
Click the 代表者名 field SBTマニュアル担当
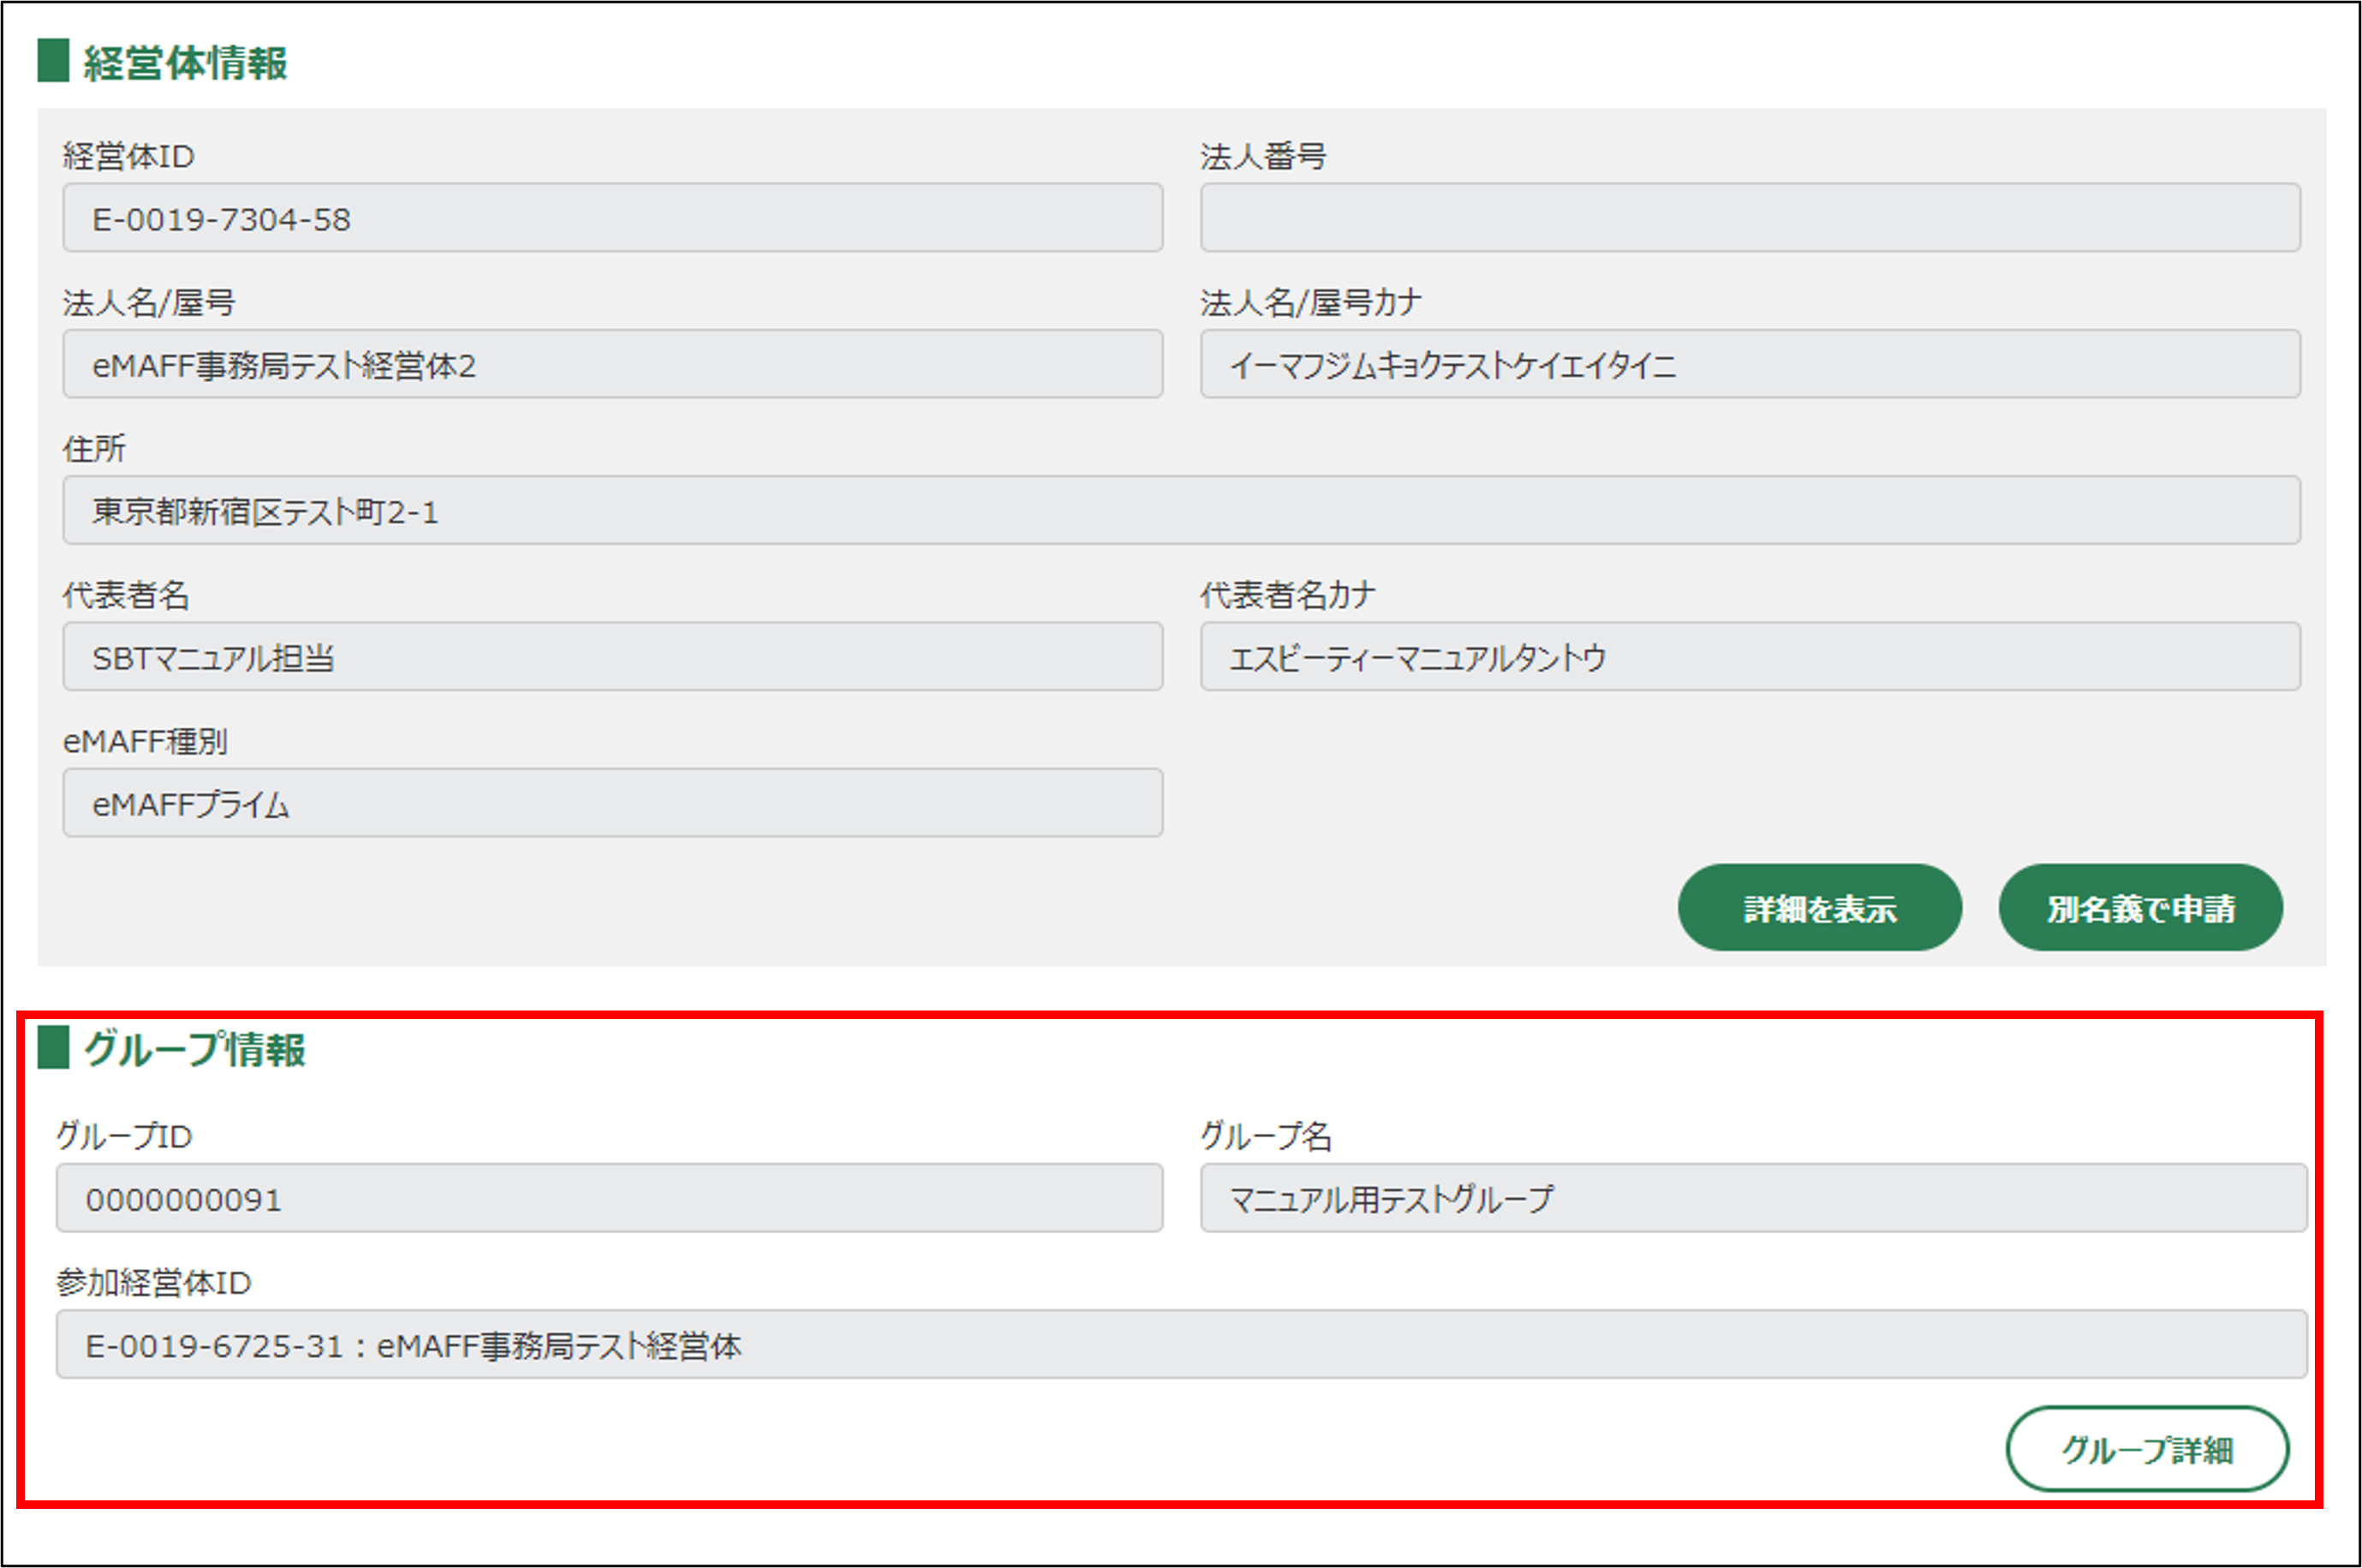(612, 657)
